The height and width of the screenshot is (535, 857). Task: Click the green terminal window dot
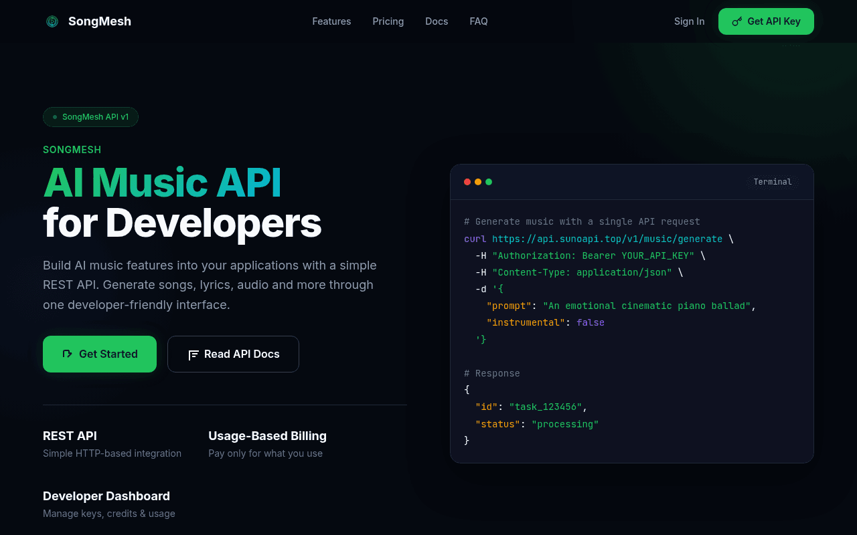point(489,182)
